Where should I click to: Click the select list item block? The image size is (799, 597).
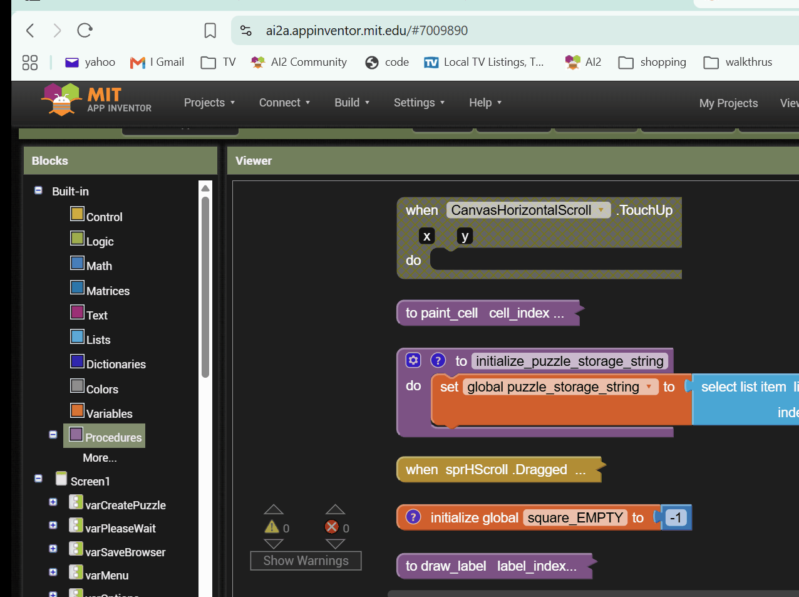coord(745,400)
